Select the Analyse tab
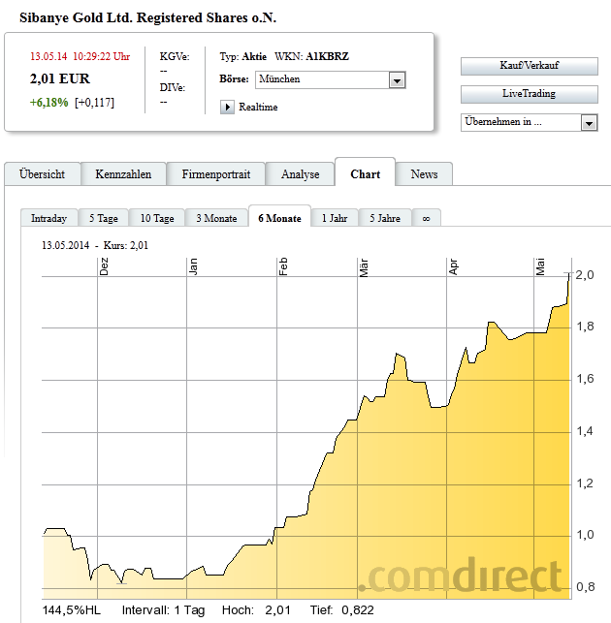Screen dimensions: 611x623 coord(300,174)
